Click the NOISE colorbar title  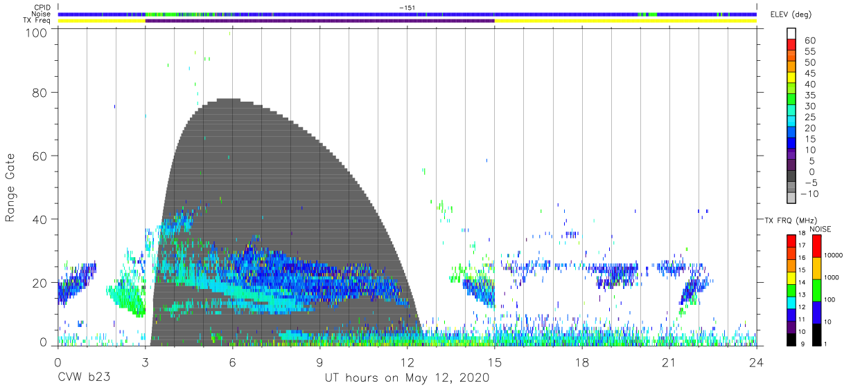pyautogui.click(x=822, y=229)
